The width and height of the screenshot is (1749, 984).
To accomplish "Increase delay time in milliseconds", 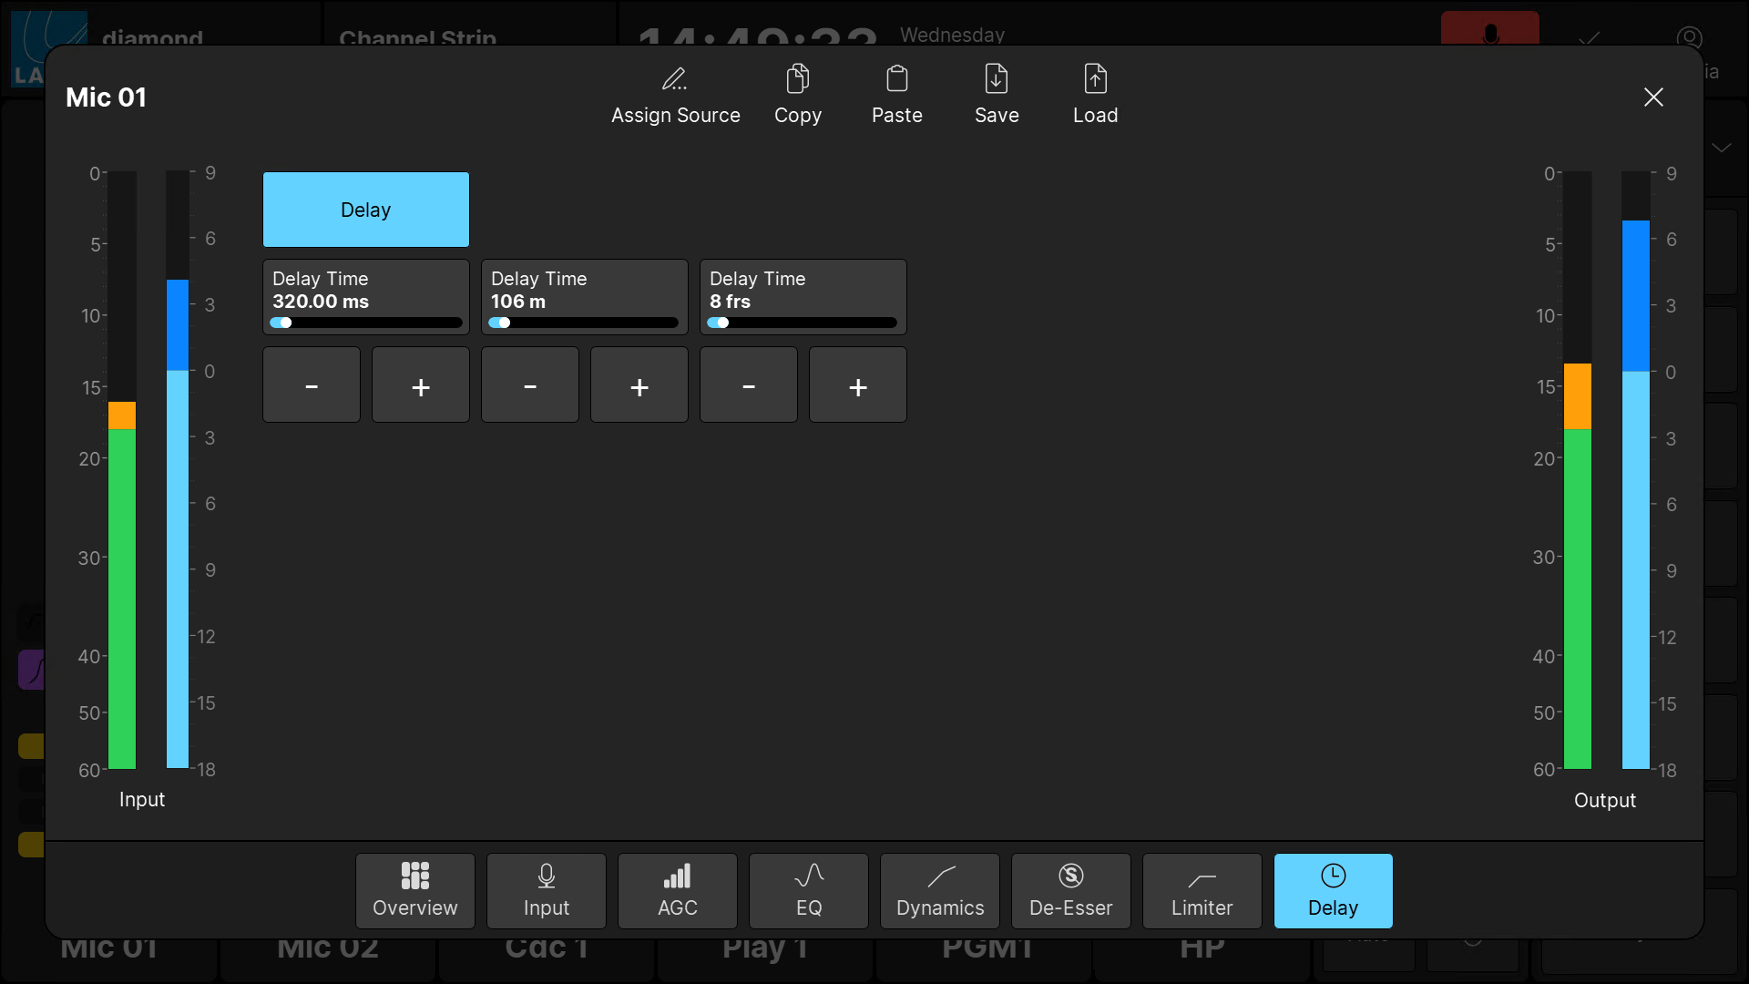I will (x=421, y=384).
